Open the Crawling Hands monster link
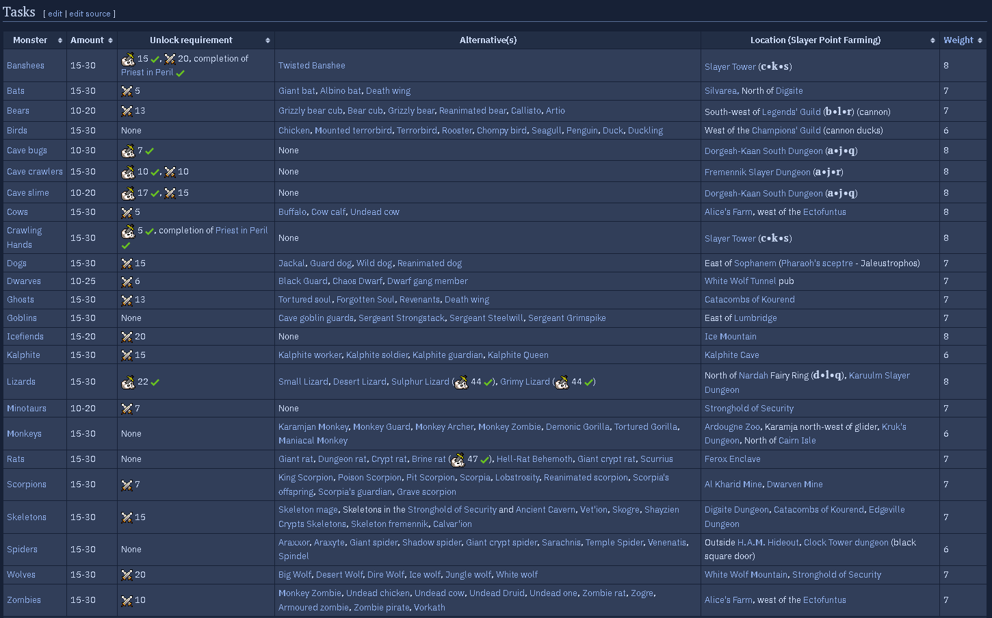 (24, 237)
